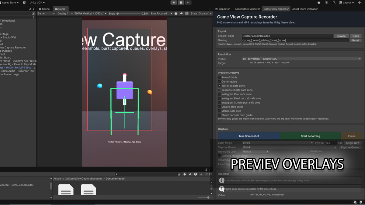Open the Asset Store Uploader tab

click(305, 9)
